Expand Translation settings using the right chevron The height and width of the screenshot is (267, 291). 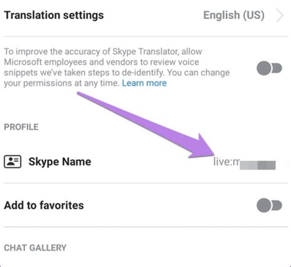click(280, 16)
